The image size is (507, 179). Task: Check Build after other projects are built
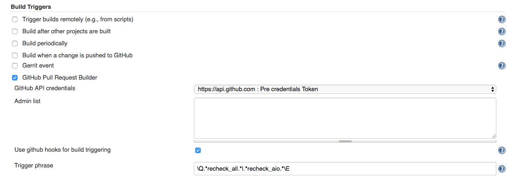point(15,31)
